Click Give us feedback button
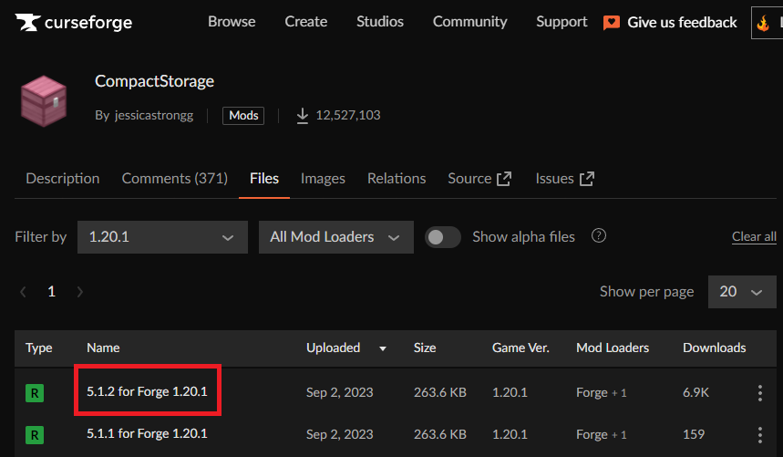 [x=670, y=22]
